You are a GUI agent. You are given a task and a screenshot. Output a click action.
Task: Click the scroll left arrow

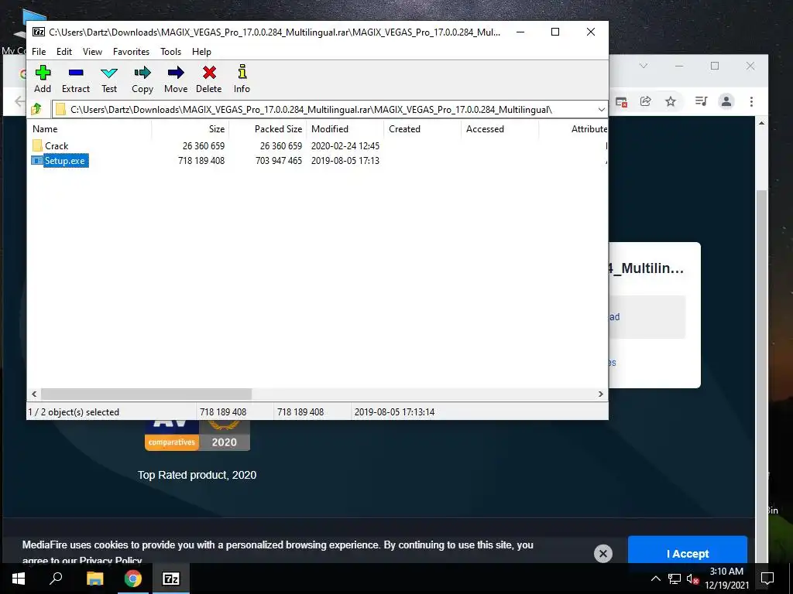(x=34, y=394)
